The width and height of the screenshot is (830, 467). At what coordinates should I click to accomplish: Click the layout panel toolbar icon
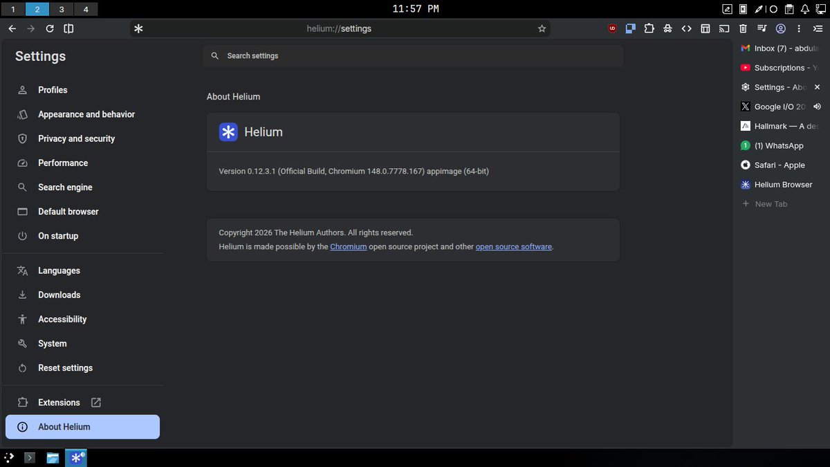[705, 28]
